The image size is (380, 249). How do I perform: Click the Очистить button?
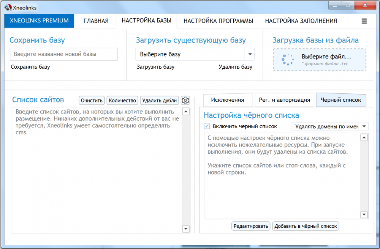(x=92, y=101)
